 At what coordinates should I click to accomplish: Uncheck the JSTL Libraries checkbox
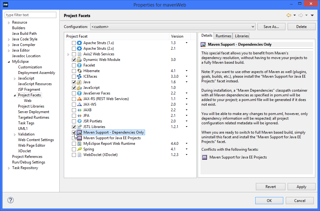[x=74, y=127]
